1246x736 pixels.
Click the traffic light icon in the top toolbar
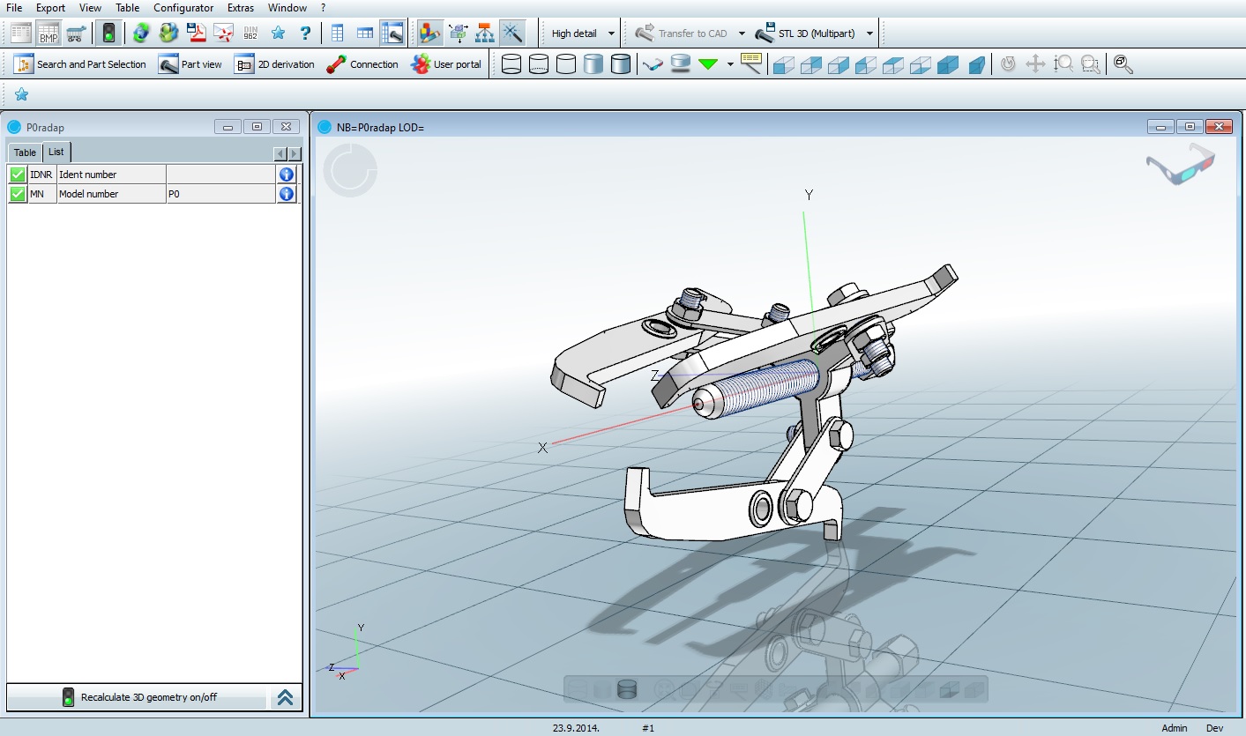click(108, 33)
